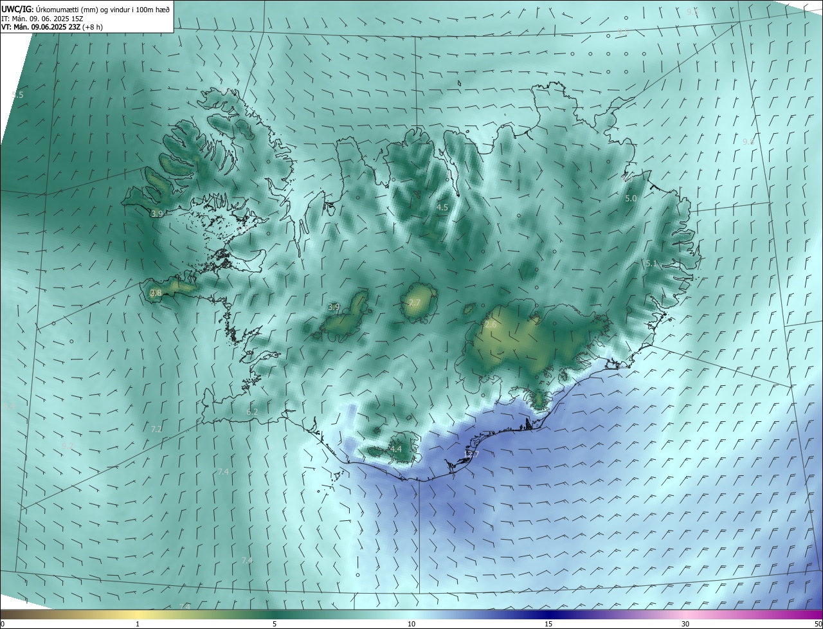The height and width of the screenshot is (629, 823).
Task: Click the 4.5 value in north Iceland
Action: [442, 208]
